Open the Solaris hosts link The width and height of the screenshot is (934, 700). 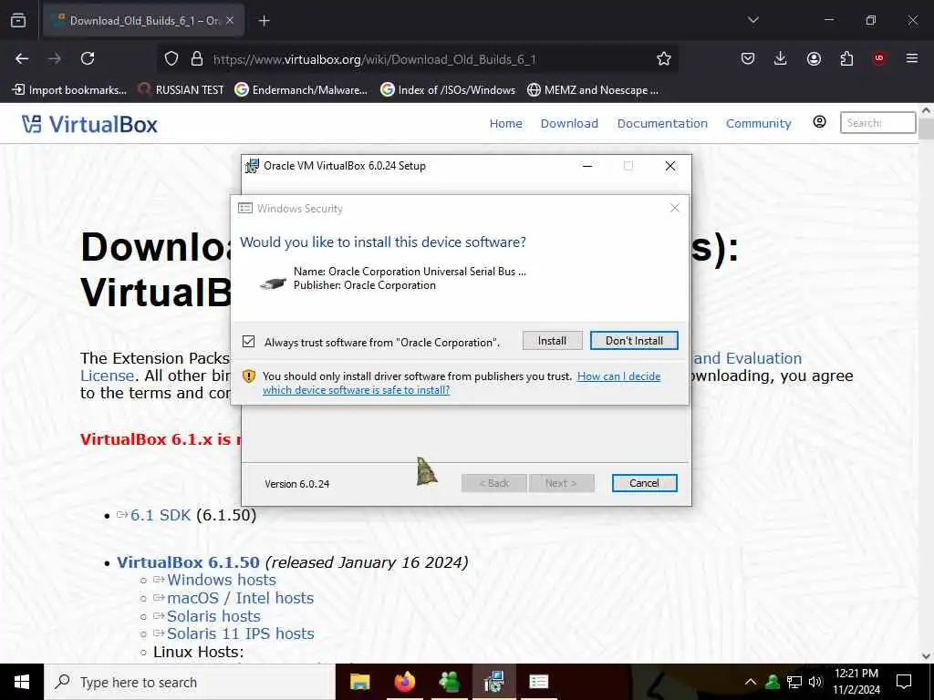tap(213, 616)
